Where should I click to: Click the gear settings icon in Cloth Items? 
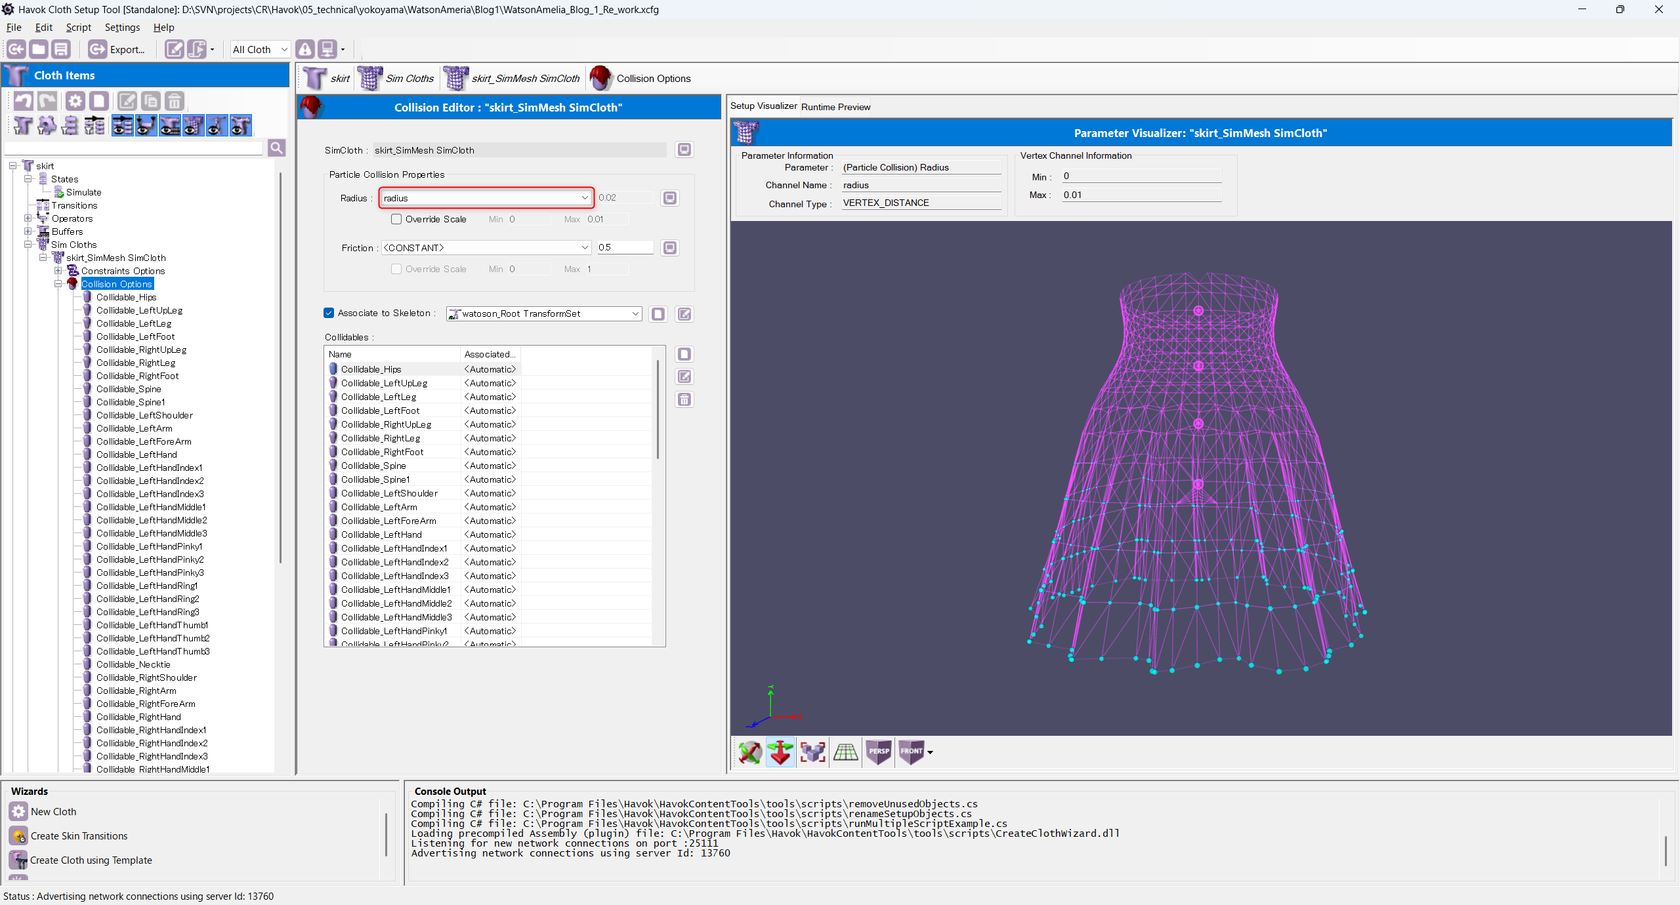[75, 100]
